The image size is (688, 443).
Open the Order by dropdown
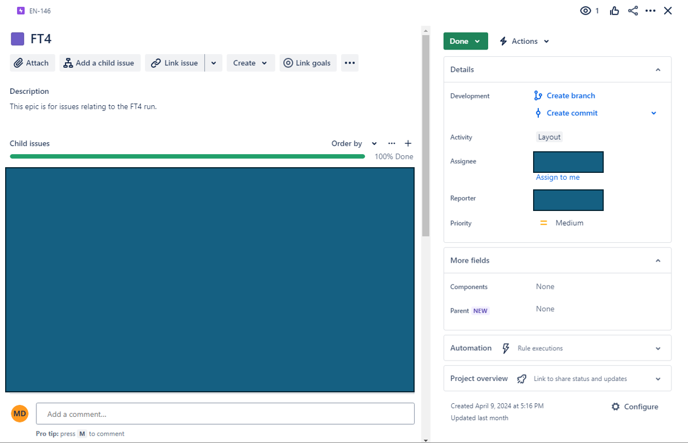point(354,143)
